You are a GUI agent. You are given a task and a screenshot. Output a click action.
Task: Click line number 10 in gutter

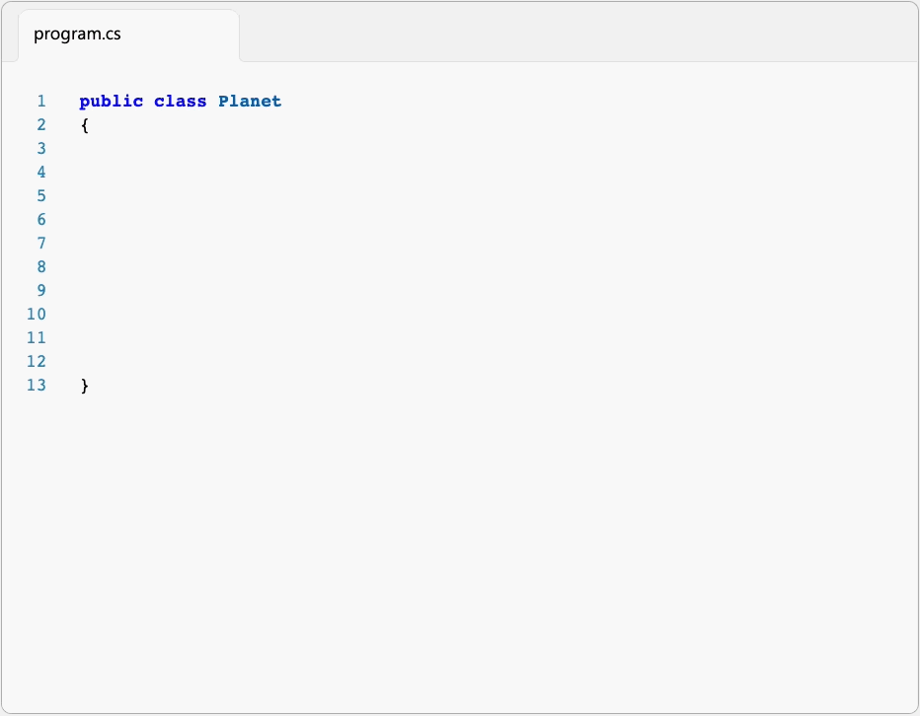[37, 315]
